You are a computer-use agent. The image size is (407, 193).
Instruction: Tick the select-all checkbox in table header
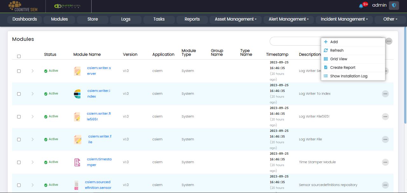[19, 56]
